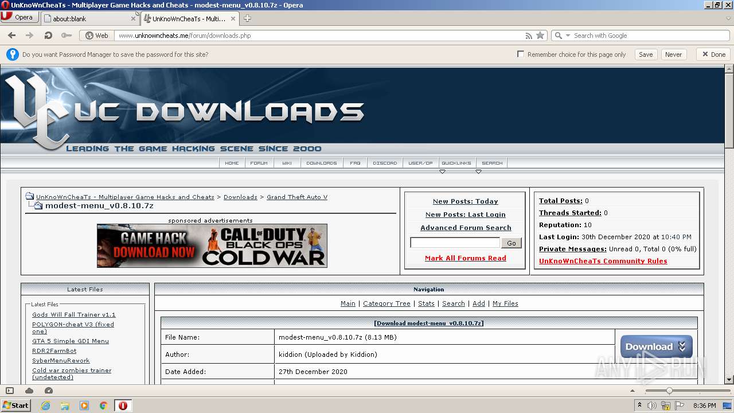Go forward with the forward arrow

coord(29,36)
